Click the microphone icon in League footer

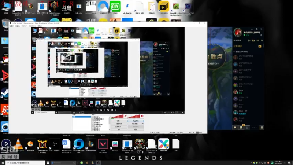[x=247, y=128]
